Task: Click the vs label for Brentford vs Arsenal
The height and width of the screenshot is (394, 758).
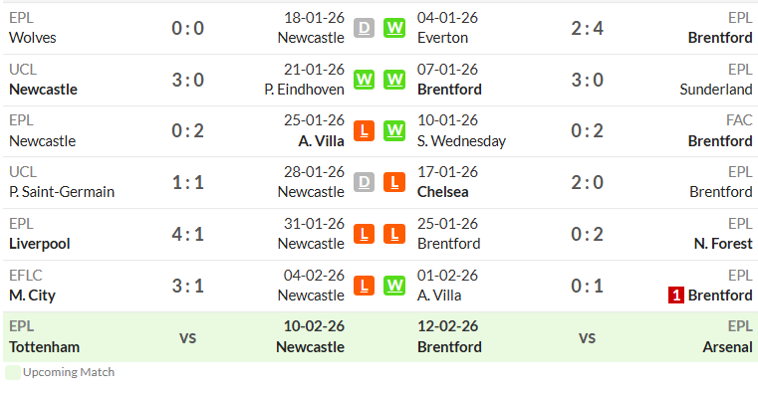Action: [x=587, y=337]
